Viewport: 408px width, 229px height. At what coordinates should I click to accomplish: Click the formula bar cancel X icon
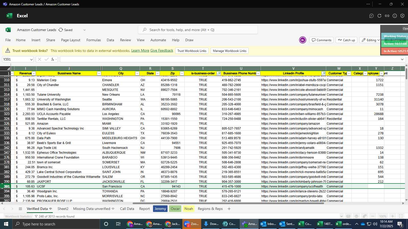[x=39, y=59]
